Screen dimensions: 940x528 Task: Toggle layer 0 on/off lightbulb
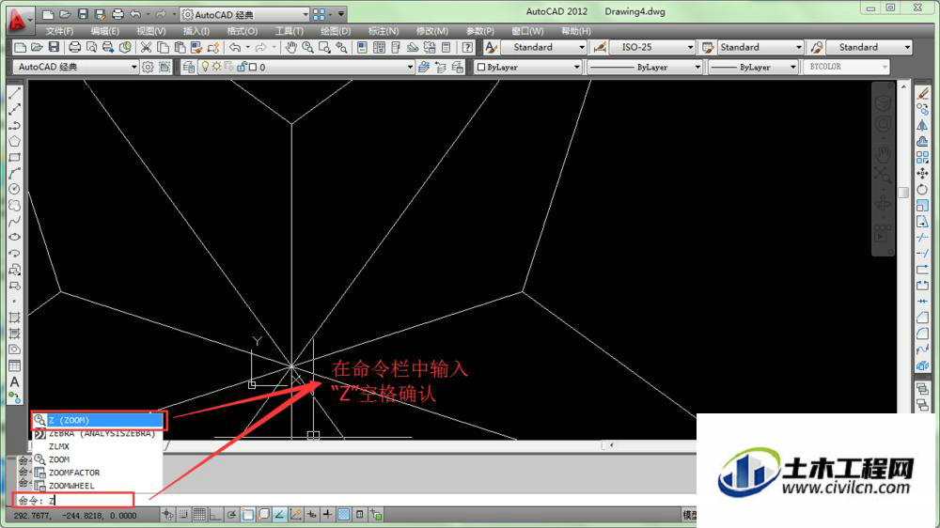pos(205,67)
